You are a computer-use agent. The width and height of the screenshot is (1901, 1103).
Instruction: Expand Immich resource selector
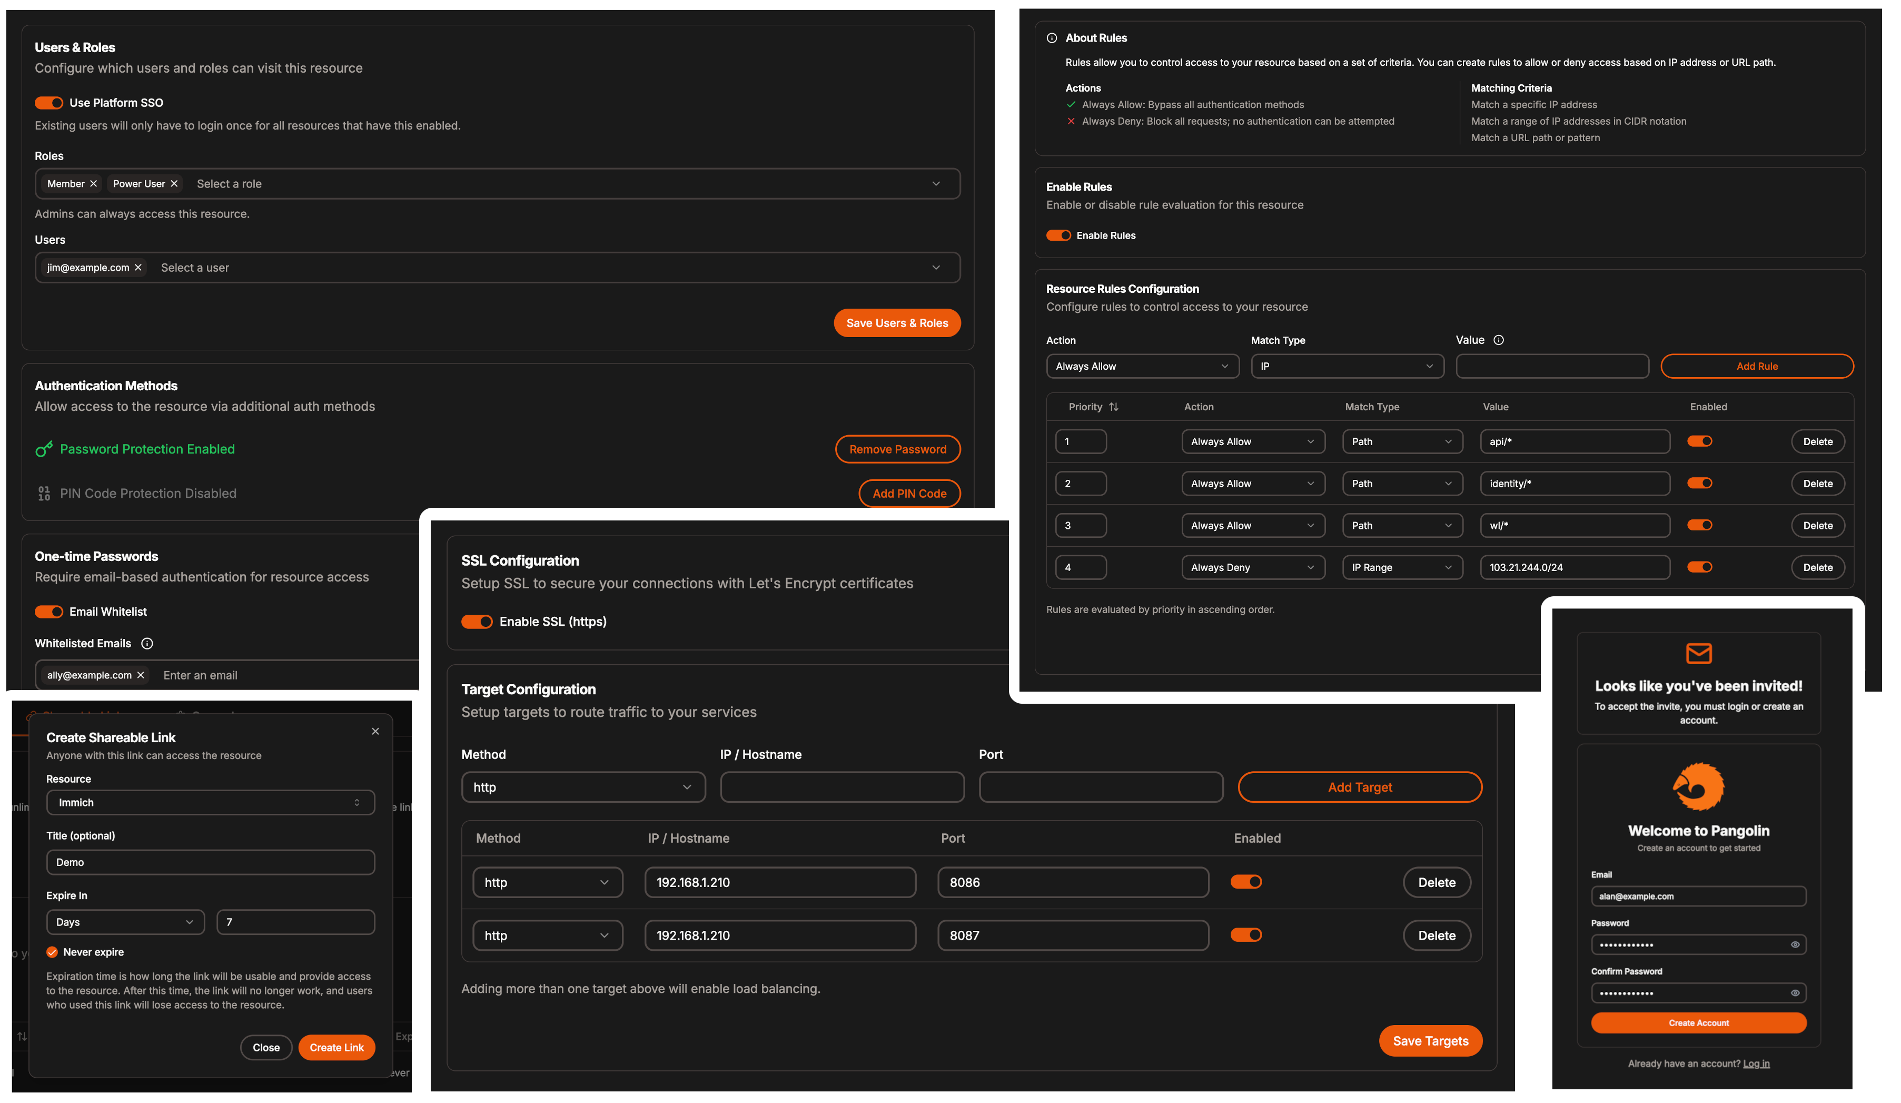[x=211, y=803]
